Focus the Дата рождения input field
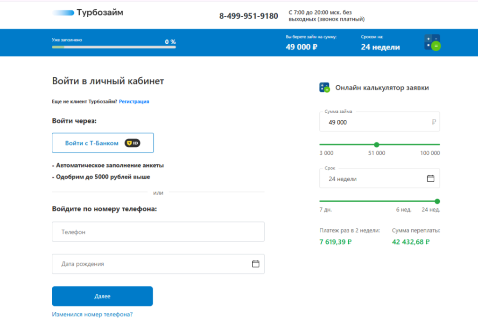This screenshot has height=329, width=478. coord(149,264)
